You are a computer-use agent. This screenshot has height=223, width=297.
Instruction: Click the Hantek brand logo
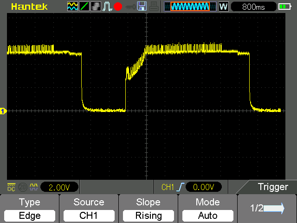29,7
